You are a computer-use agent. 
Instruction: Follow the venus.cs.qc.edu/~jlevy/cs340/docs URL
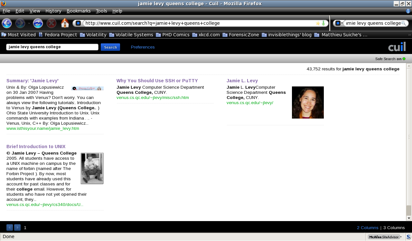(45, 205)
